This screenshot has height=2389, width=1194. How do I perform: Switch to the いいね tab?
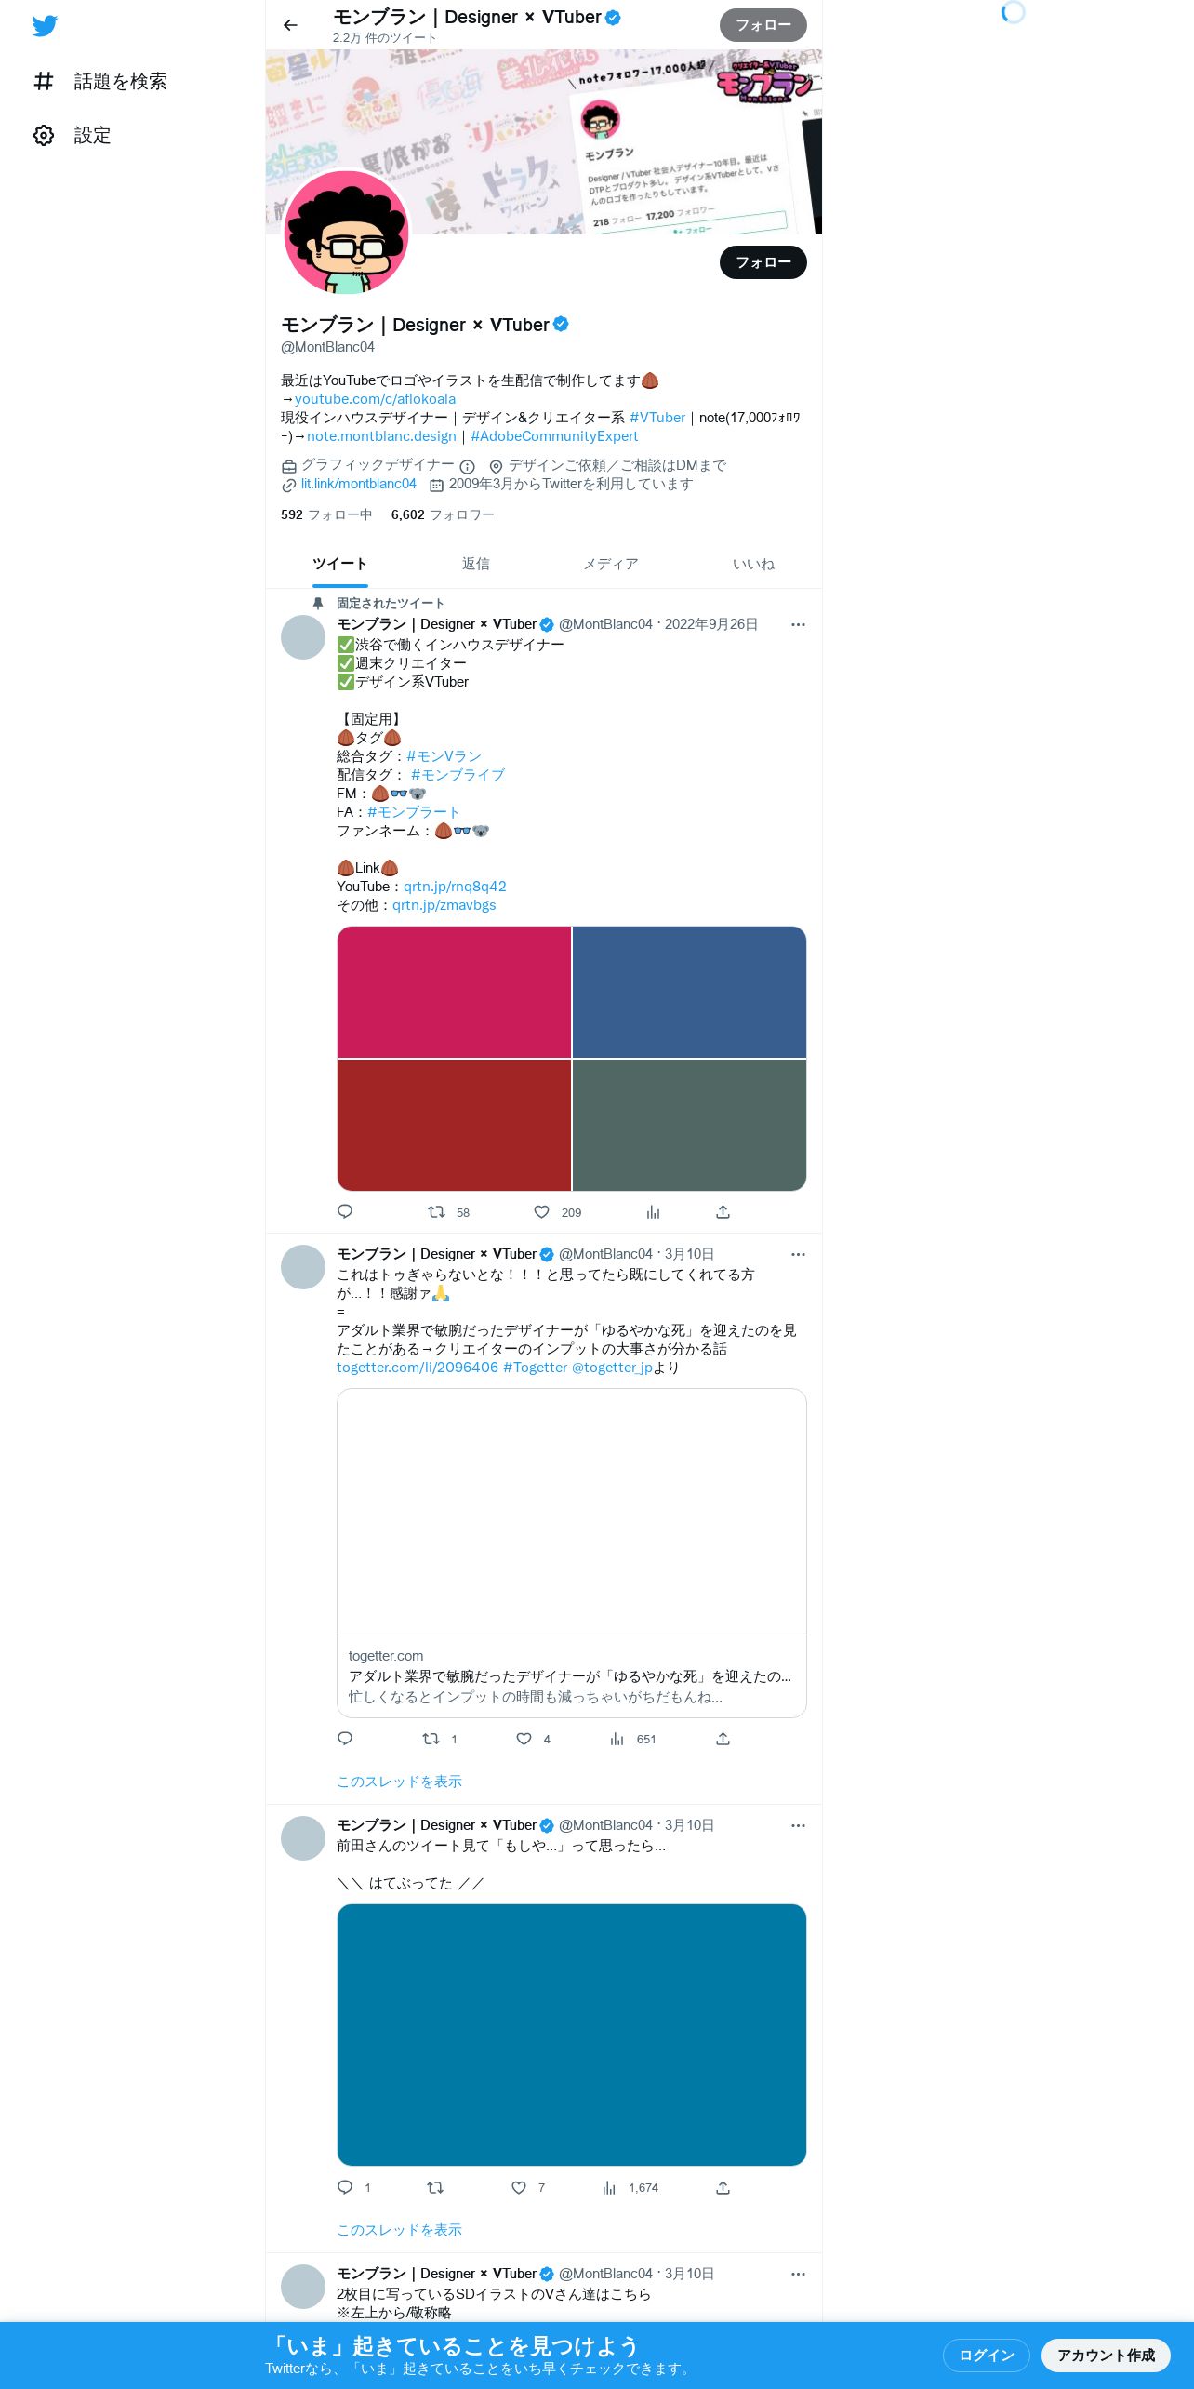(x=753, y=564)
